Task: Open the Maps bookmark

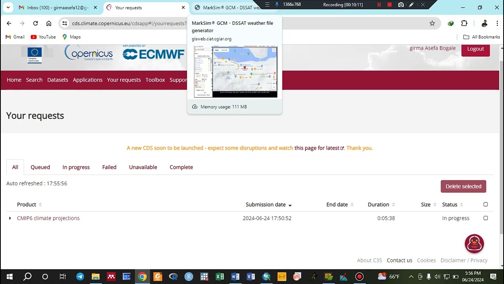Action: point(71,37)
